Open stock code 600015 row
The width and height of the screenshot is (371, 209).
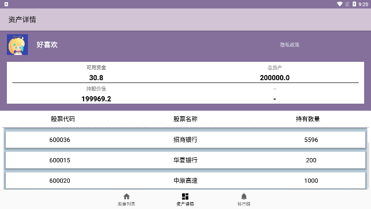tap(185, 160)
